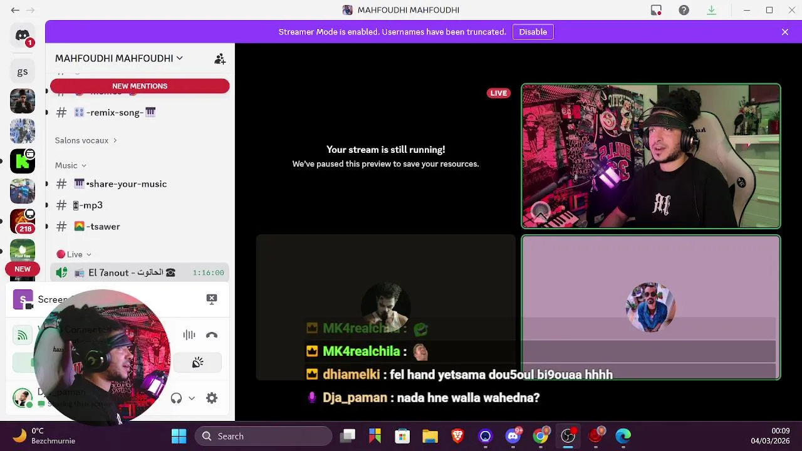Select the El 7anout voice channel
The width and height of the screenshot is (802, 451).
139,272
